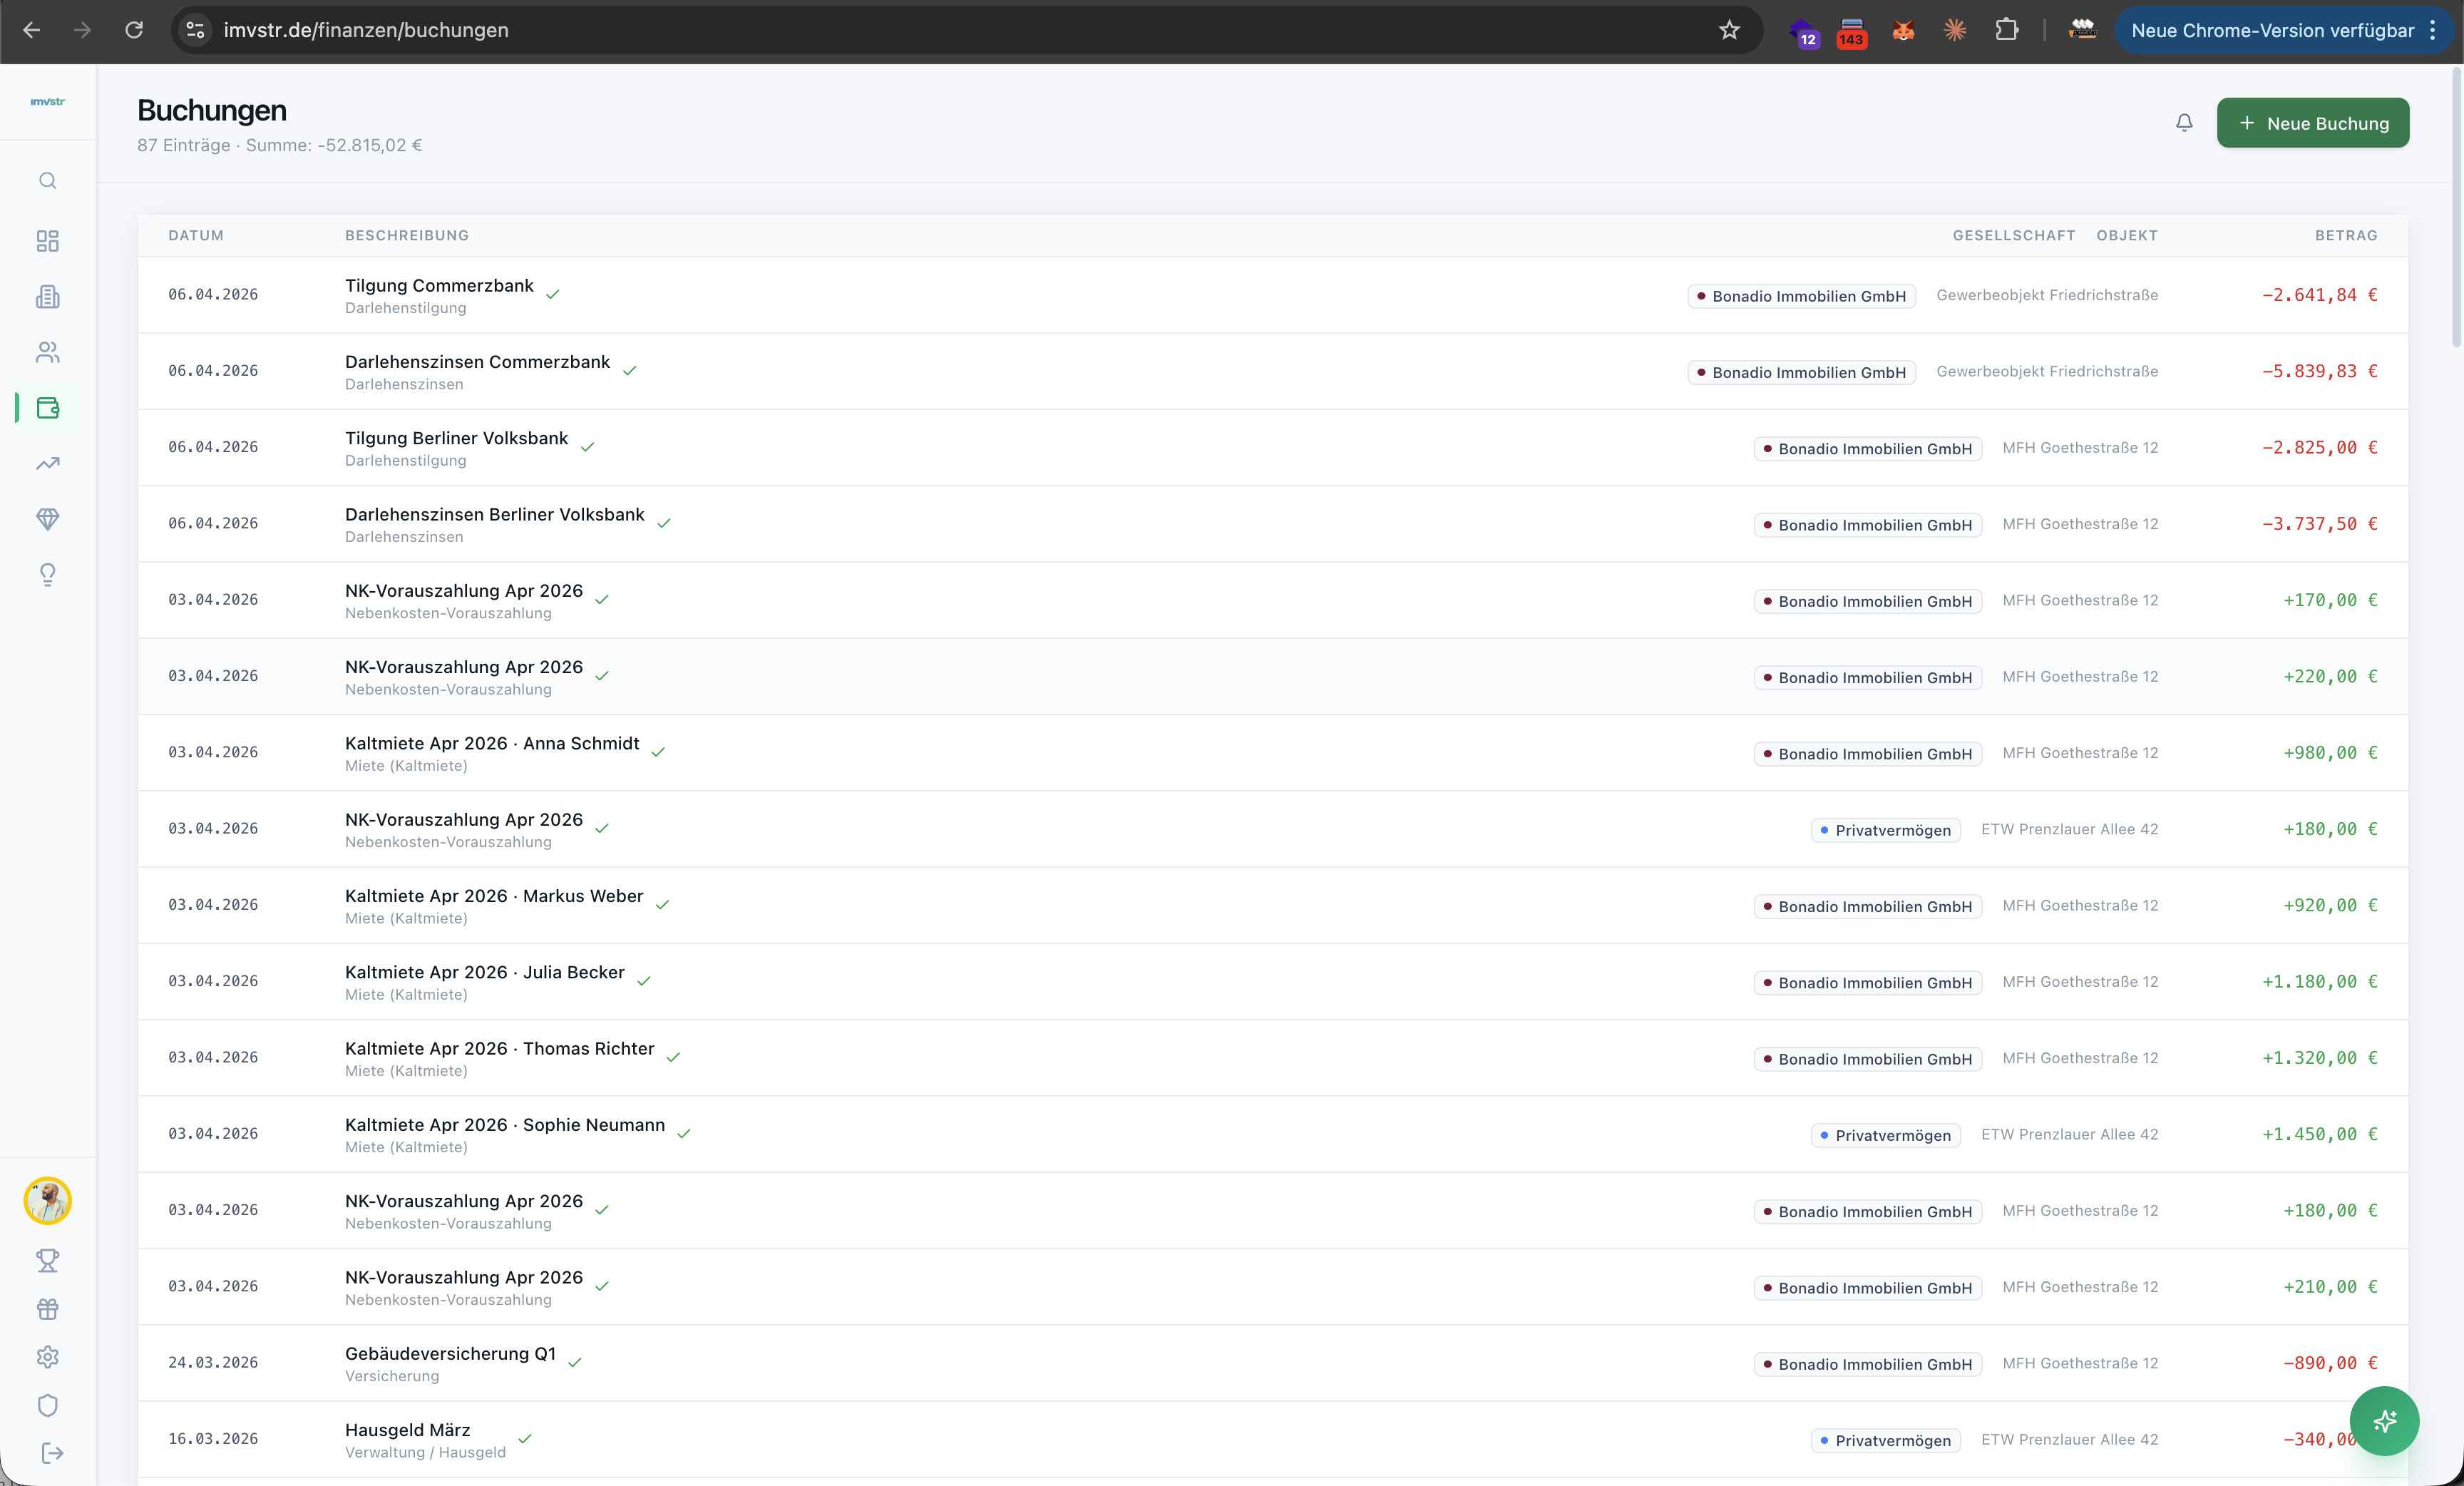
Task: Open the tenants people icon
Action: click(x=47, y=352)
